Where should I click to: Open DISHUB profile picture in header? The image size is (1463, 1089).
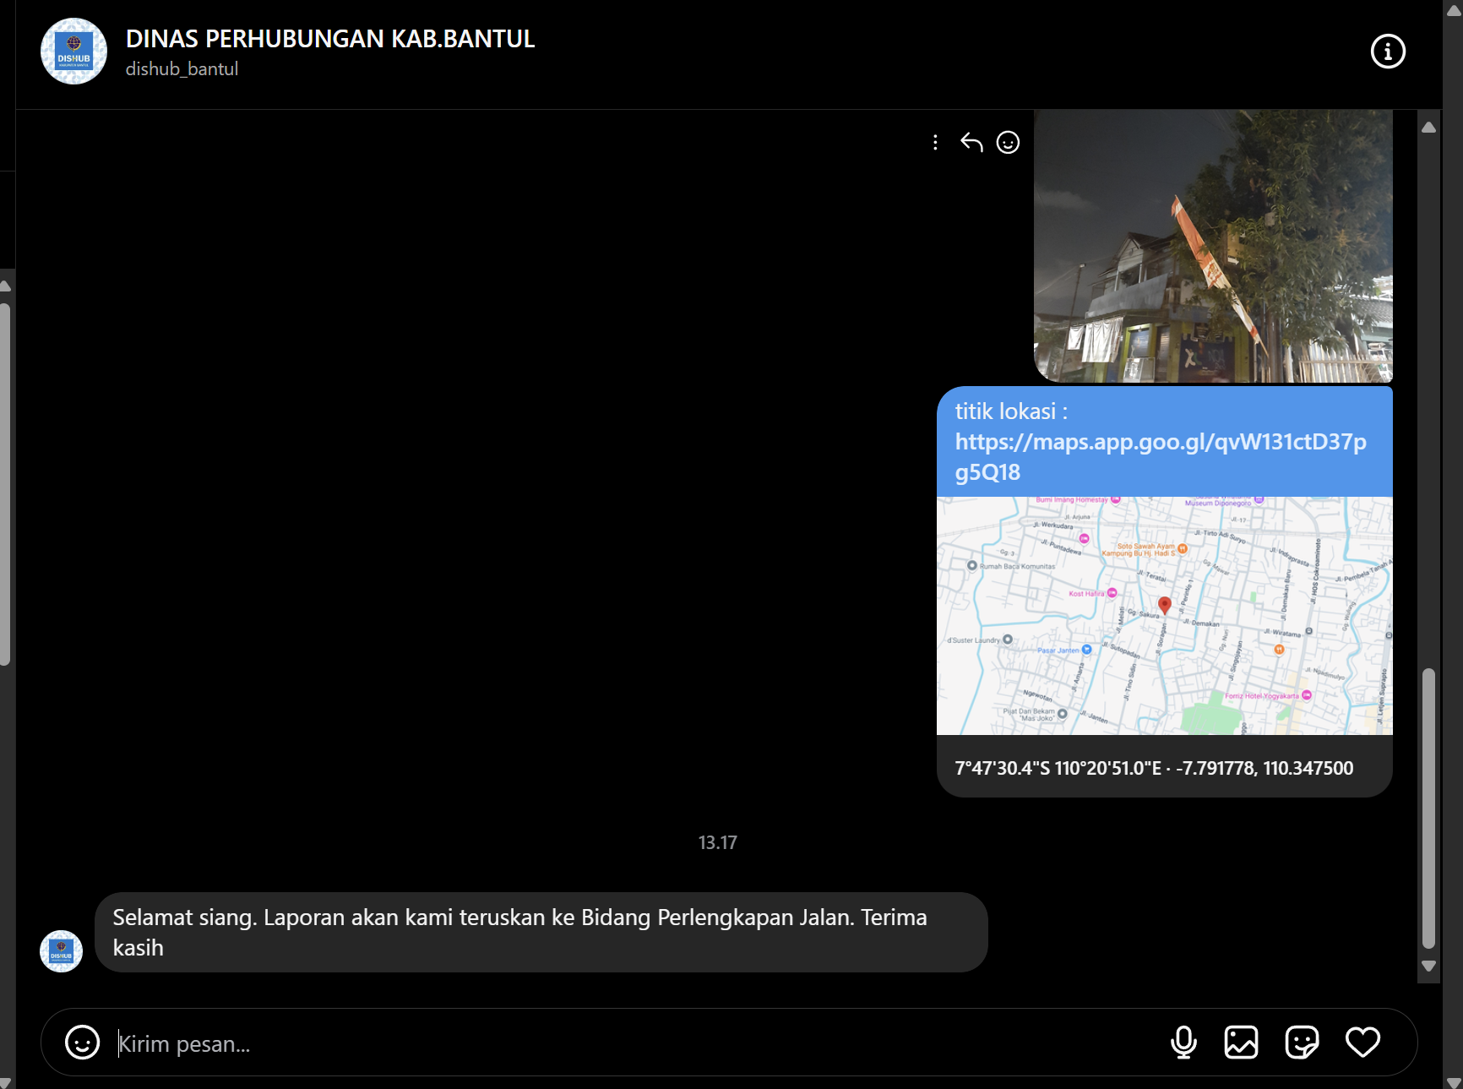pyautogui.click(x=73, y=52)
